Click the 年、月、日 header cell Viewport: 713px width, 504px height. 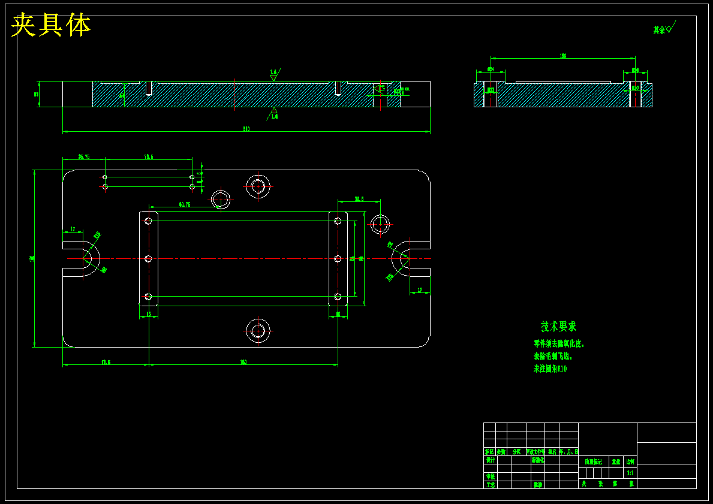pos(568,452)
